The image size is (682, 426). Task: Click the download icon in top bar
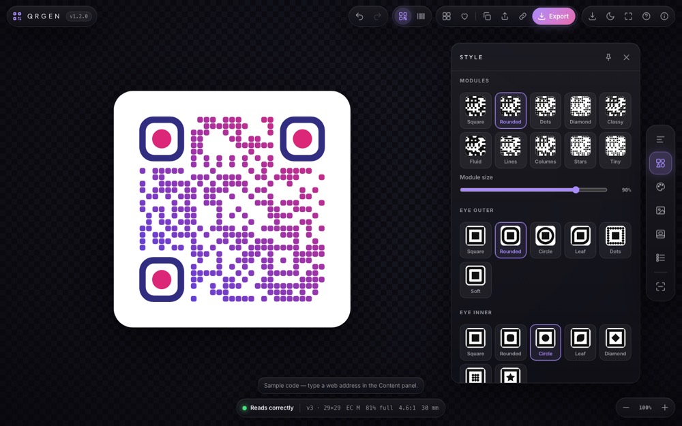click(x=592, y=16)
